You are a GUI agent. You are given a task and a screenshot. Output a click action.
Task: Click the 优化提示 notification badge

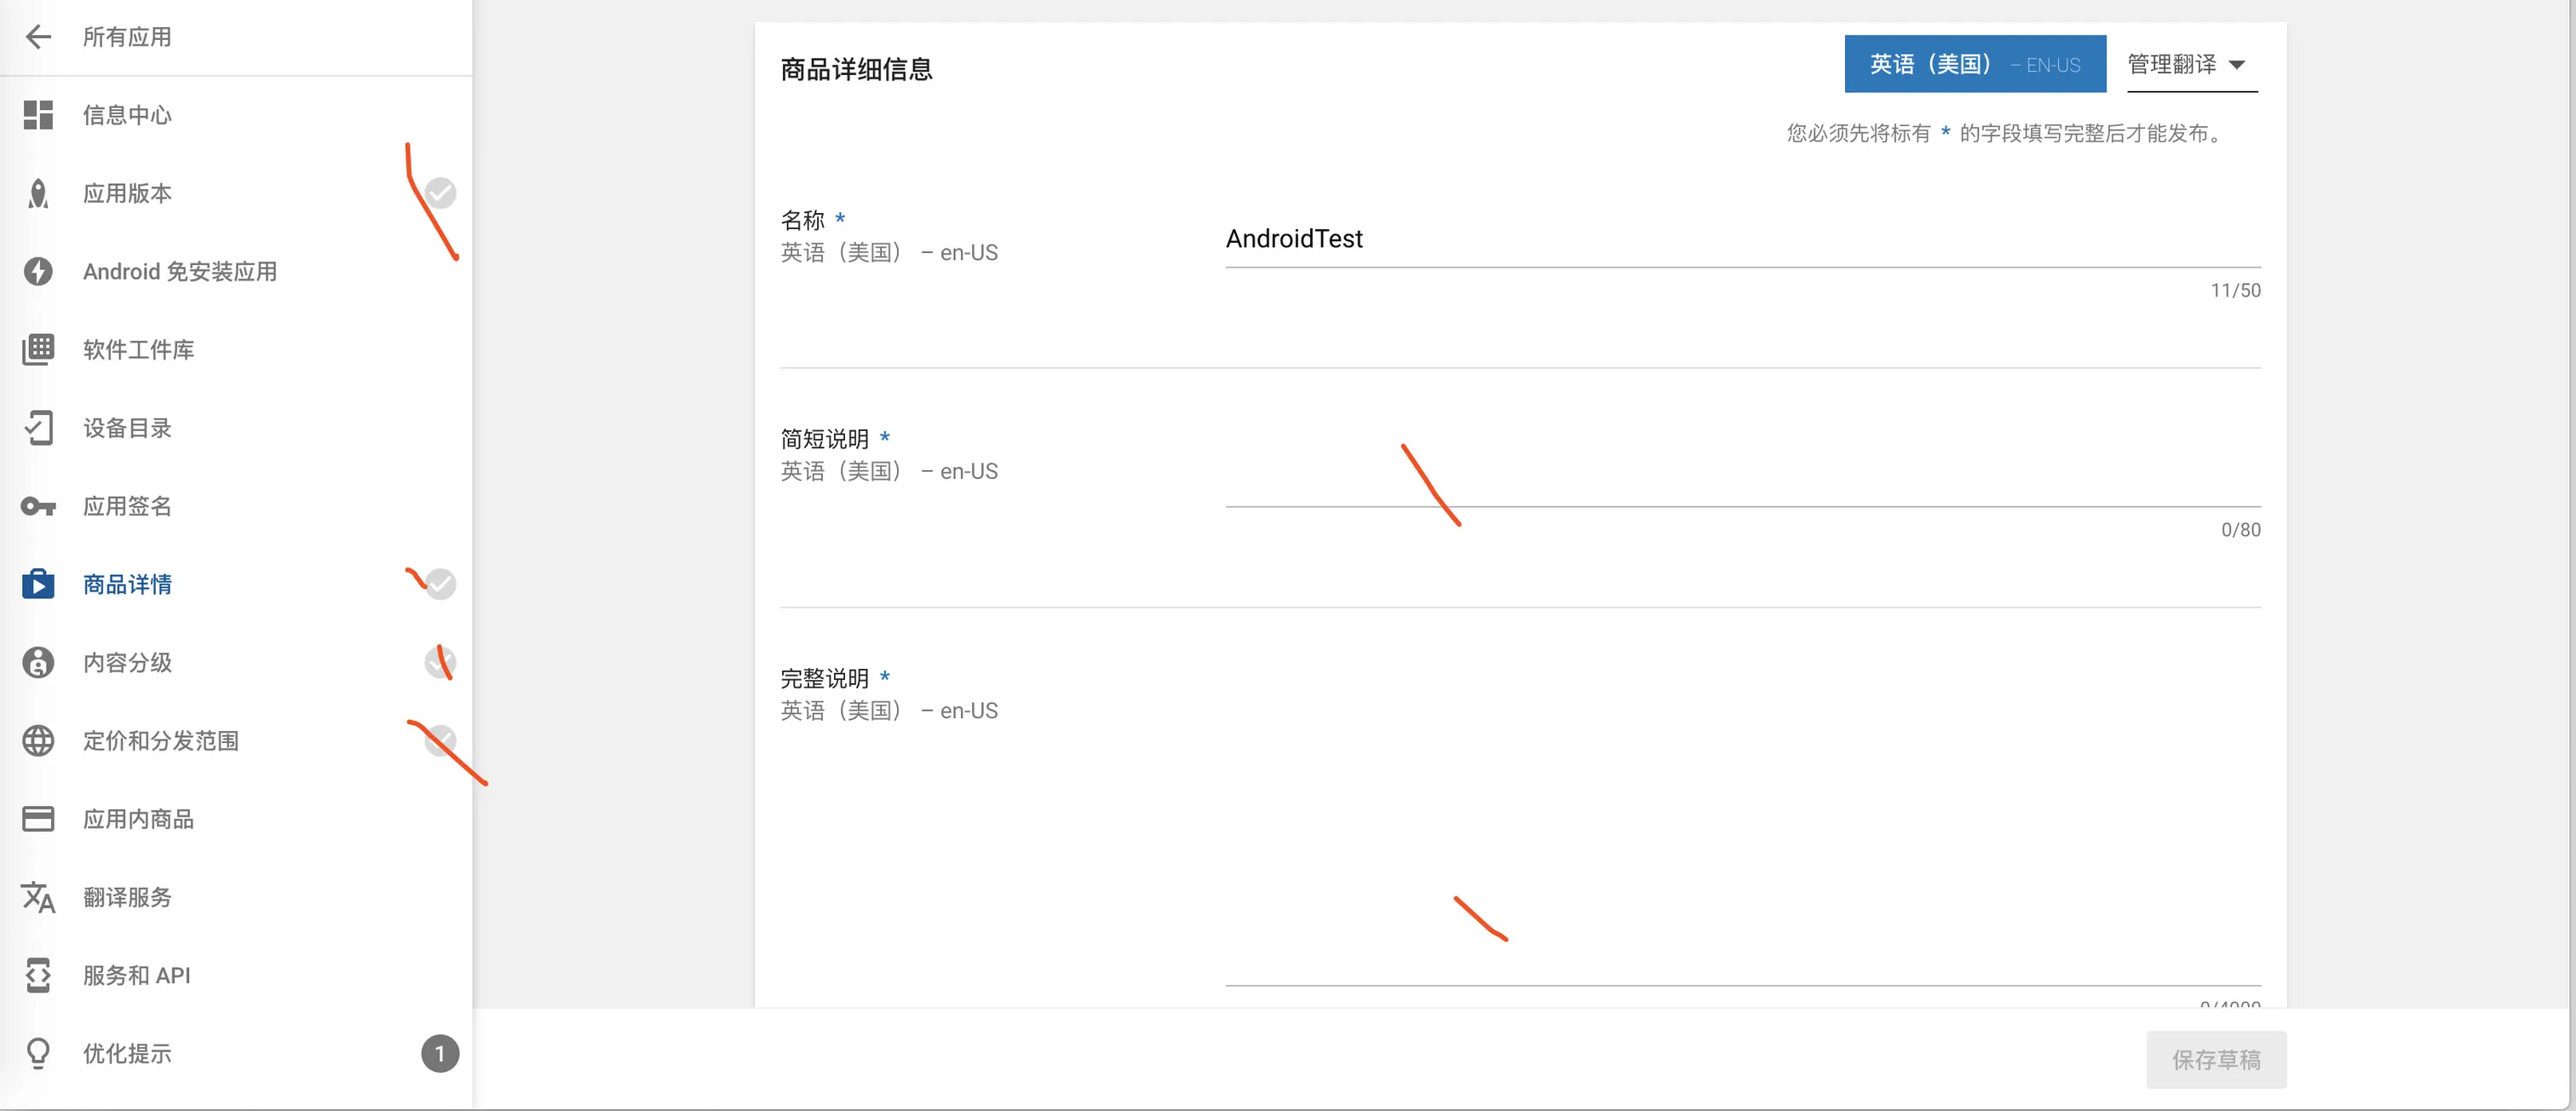440,1053
